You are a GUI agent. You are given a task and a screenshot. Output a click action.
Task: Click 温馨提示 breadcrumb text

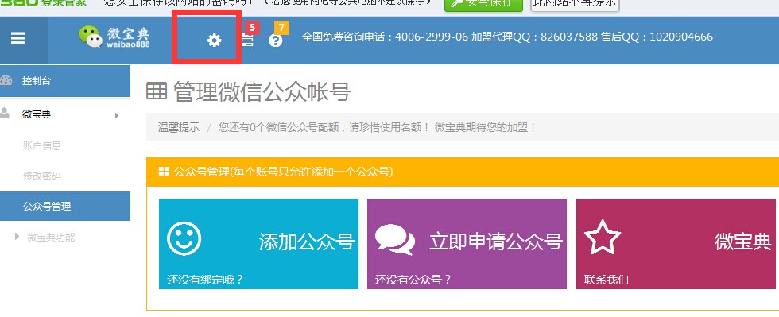[179, 127]
